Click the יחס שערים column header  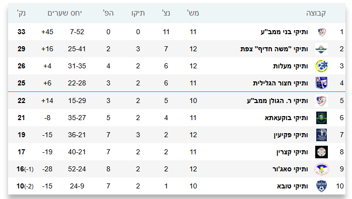point(64,13)
